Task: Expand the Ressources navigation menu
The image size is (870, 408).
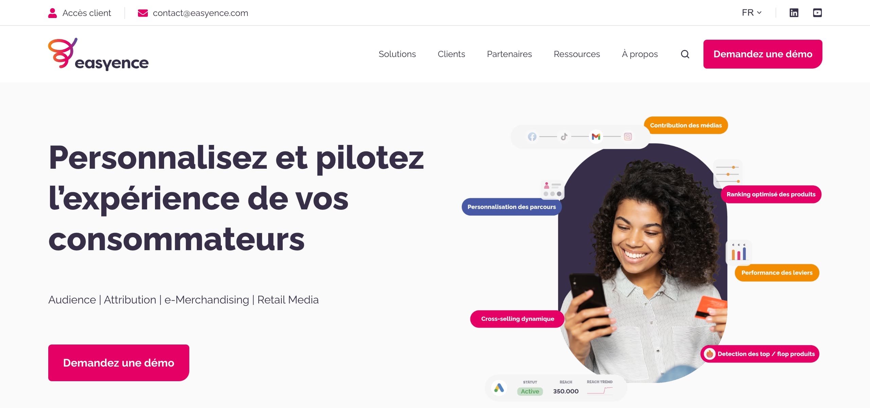Action: 576,54
